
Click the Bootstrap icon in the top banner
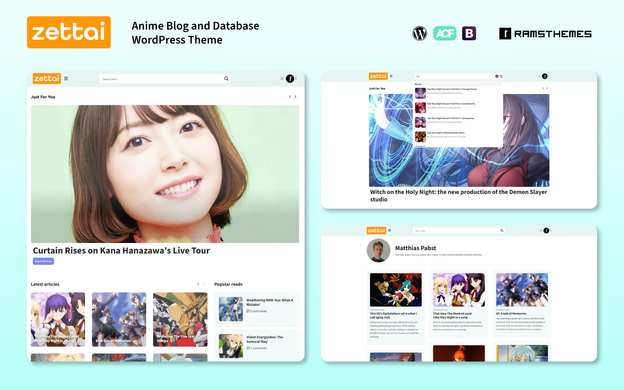click(469, 34)
